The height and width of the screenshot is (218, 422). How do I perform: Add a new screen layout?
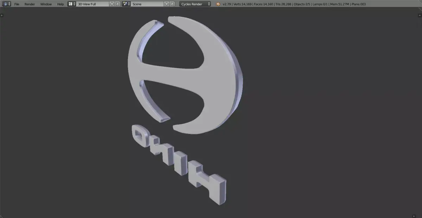point(112,4)
